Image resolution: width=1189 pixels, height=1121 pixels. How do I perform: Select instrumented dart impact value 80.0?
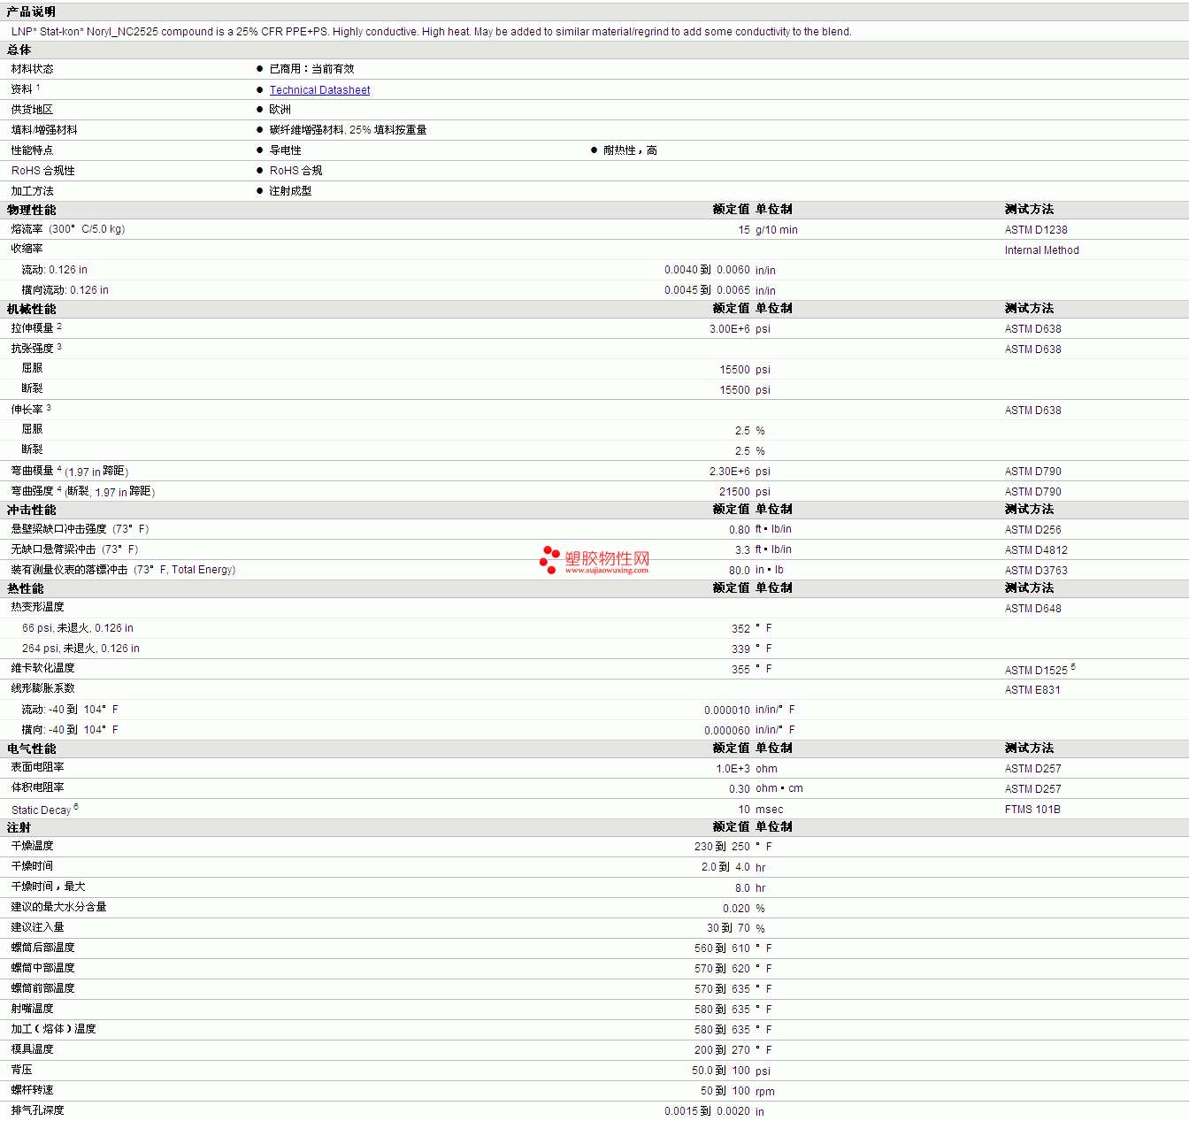coord(740,571)
